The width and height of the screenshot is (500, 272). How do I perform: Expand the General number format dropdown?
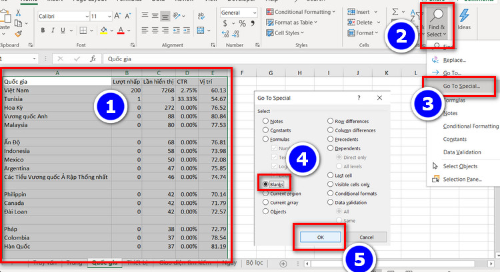tap(239, 13)
